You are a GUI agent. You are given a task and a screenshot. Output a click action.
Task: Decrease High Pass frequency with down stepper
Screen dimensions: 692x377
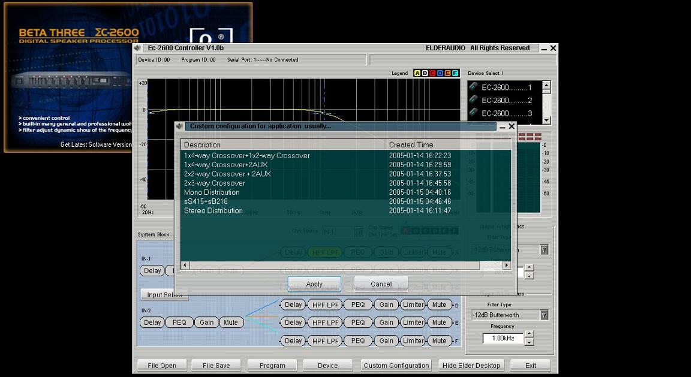click(x=529, y=275)
